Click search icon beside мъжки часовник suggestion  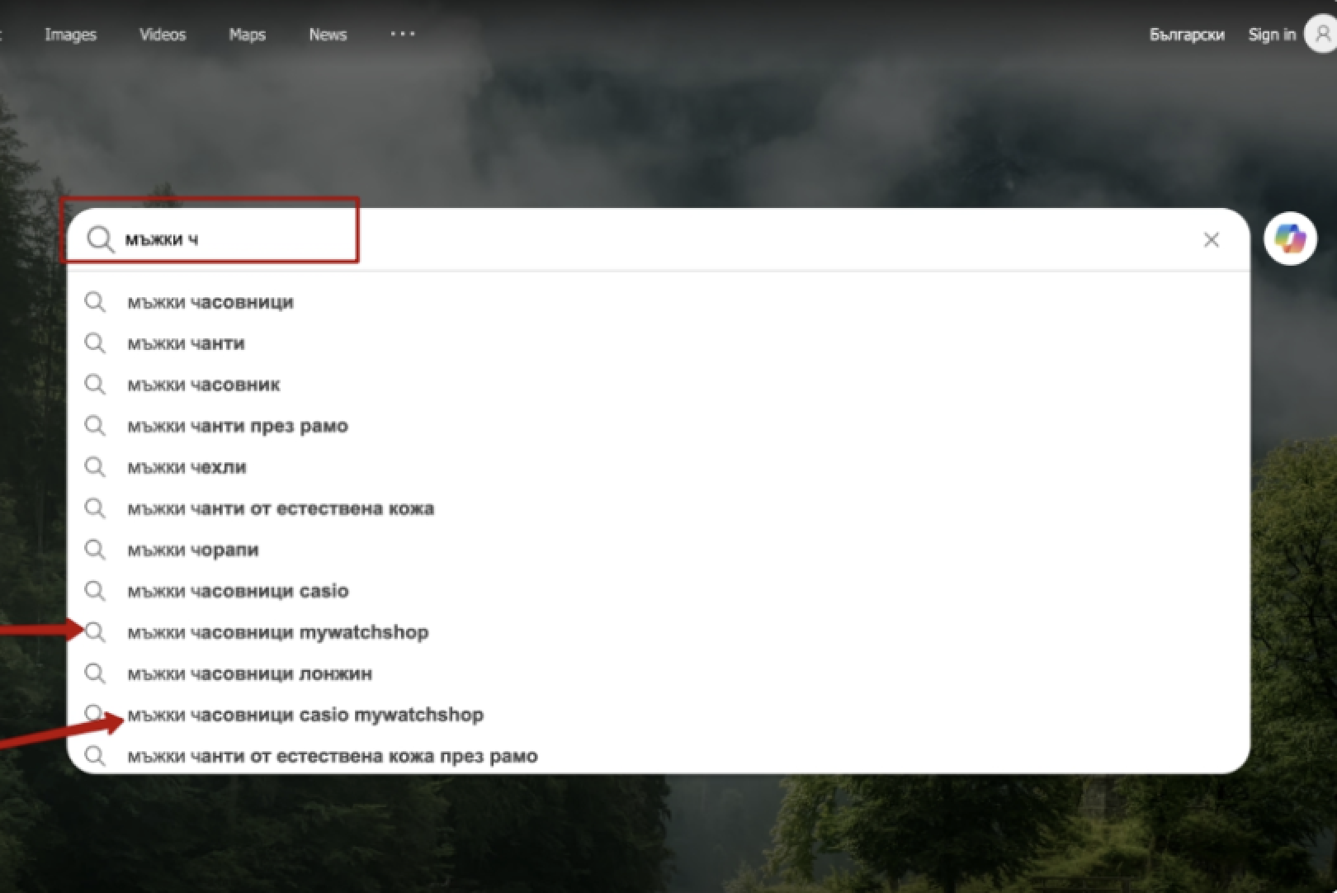coord(95,385)
